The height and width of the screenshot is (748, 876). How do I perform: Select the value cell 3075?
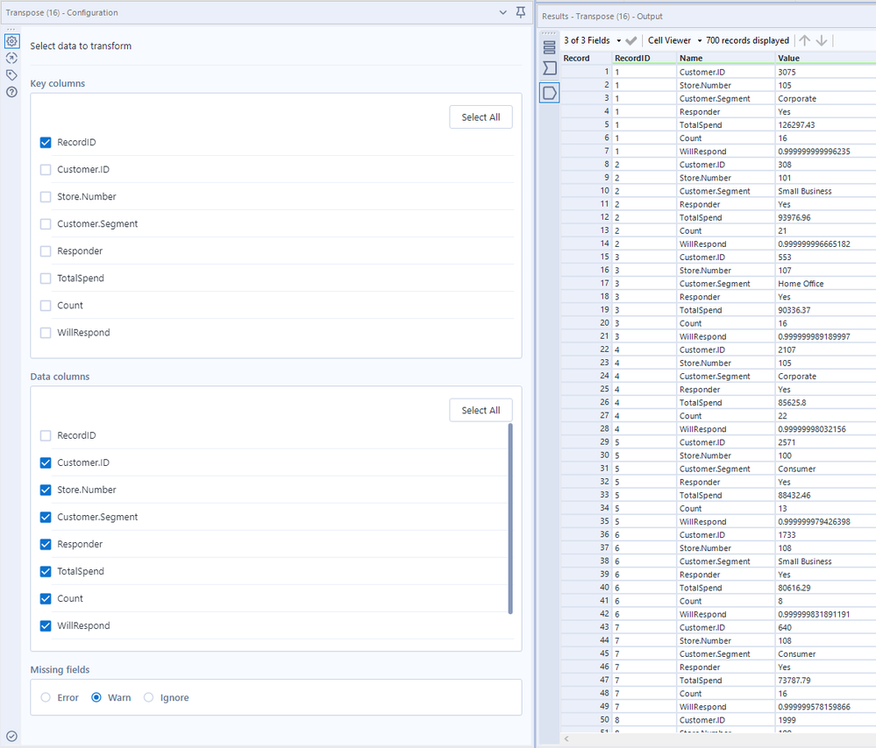click(x=826, y=72)
